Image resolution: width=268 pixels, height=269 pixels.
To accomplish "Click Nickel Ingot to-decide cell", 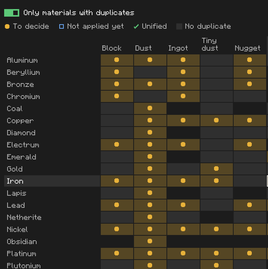I will point(183,229).
